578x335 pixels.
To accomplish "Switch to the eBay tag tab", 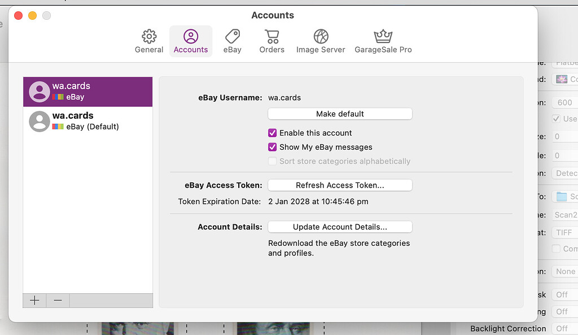I will pyautogui.click(x=232, y=41).
